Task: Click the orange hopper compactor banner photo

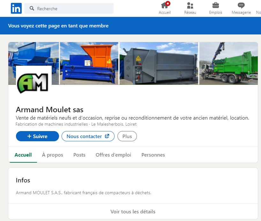Action: (89, 63)
